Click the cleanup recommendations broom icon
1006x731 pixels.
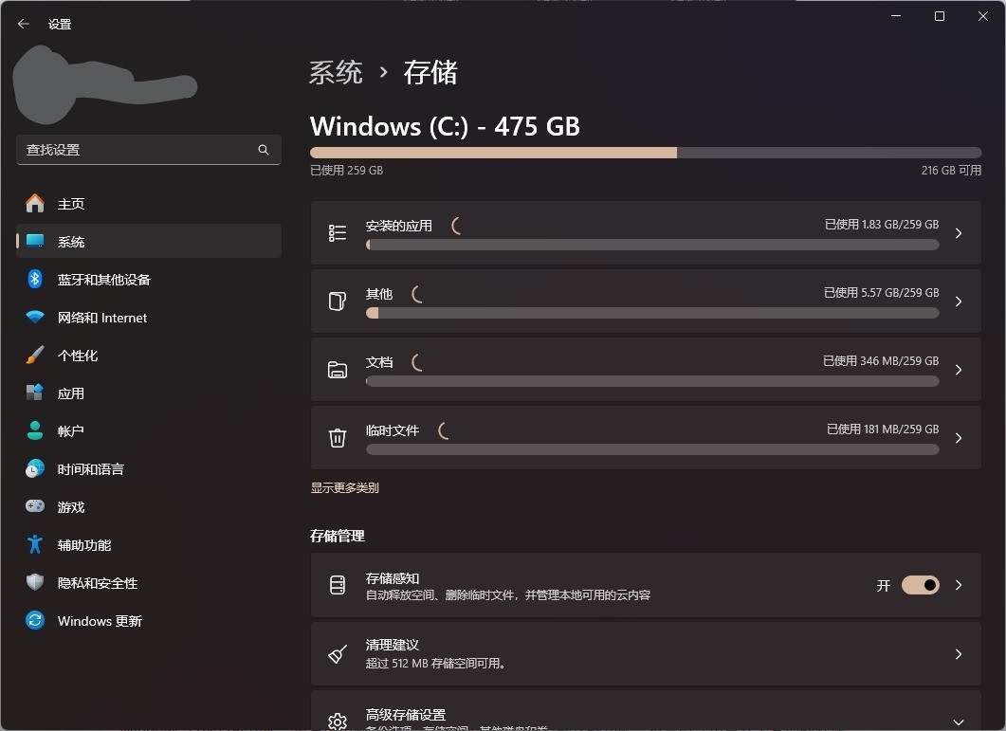[x=337, y=654]
